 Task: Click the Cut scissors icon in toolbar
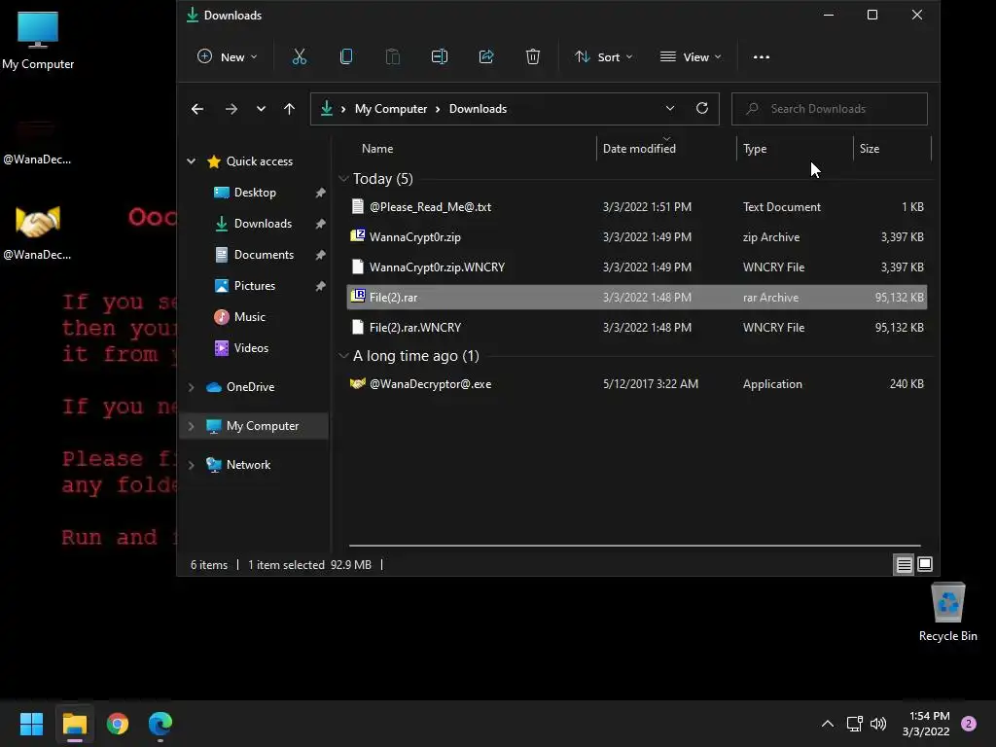300,57
